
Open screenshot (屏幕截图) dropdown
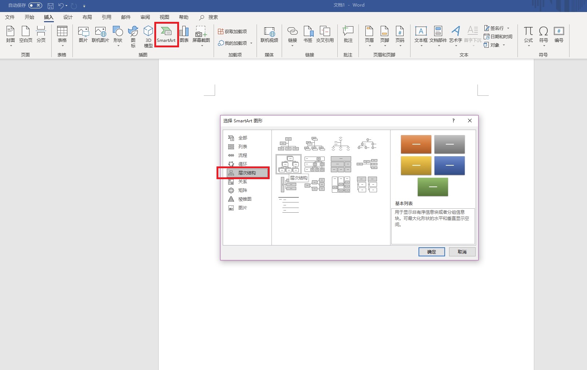pyautogui.click(x=201, y=36)
